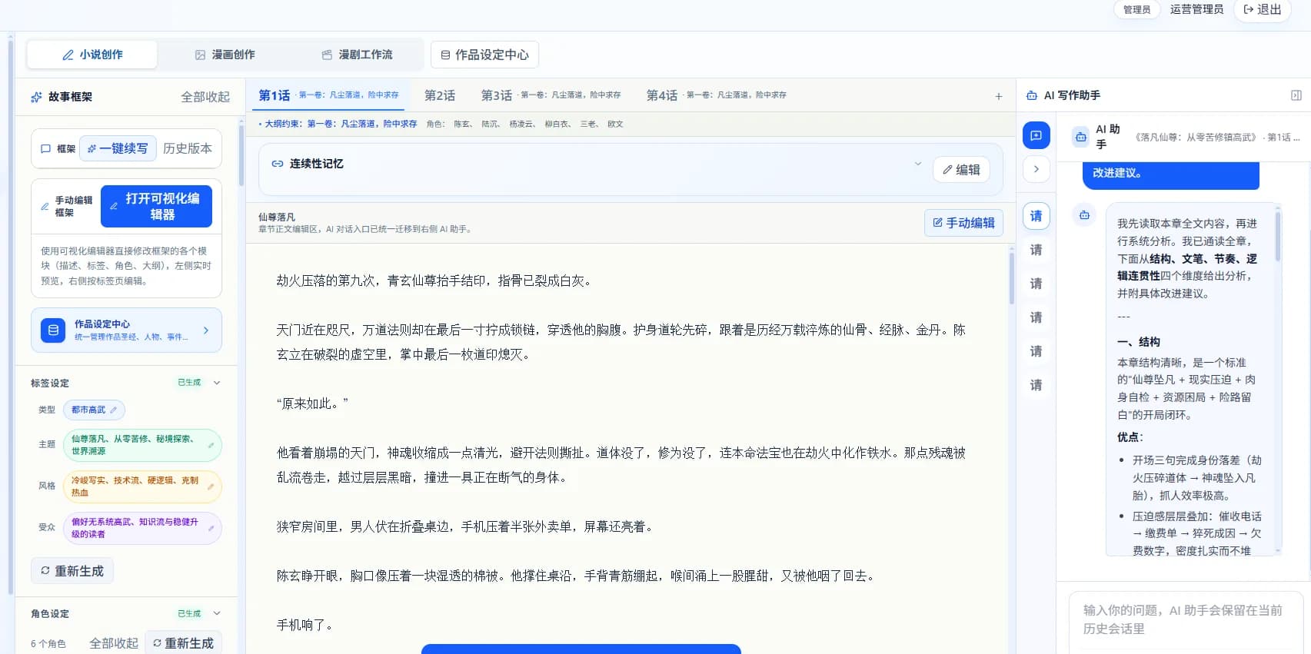
Task: Focus the AI assistant question input field
Action: (x=1186, y=619)
